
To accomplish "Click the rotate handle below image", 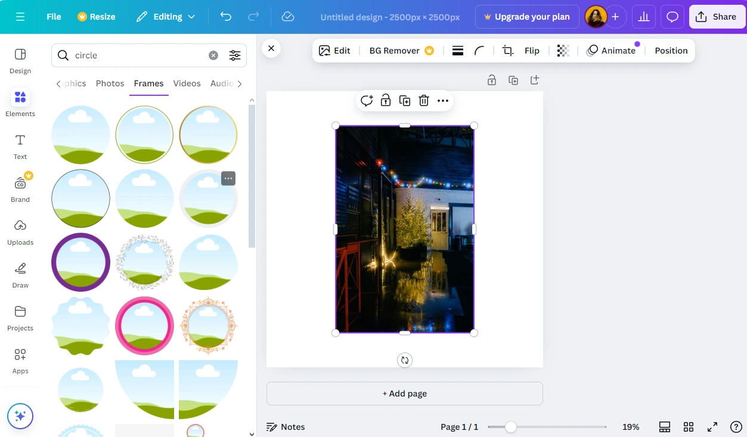I will click(405, 360).
